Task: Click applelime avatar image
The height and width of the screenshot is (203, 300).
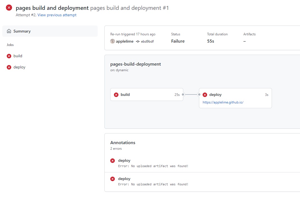Action: coord(113,41)
